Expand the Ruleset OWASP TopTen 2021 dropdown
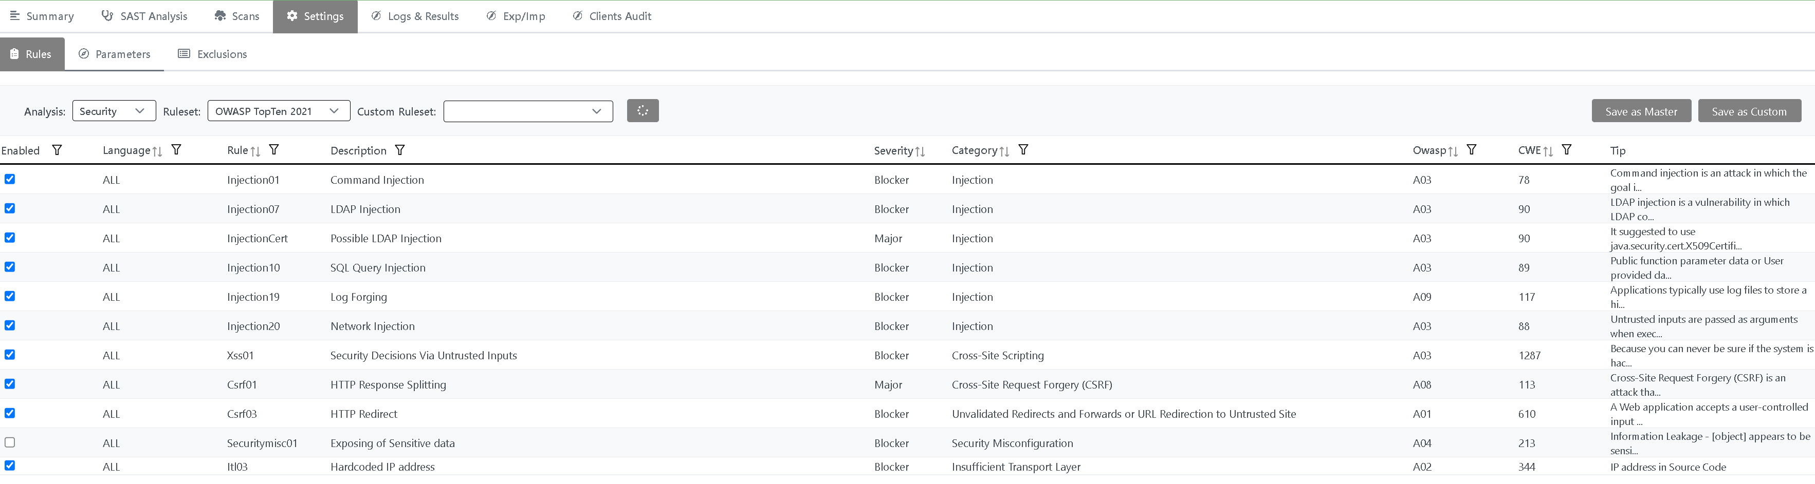 point(278,111)
